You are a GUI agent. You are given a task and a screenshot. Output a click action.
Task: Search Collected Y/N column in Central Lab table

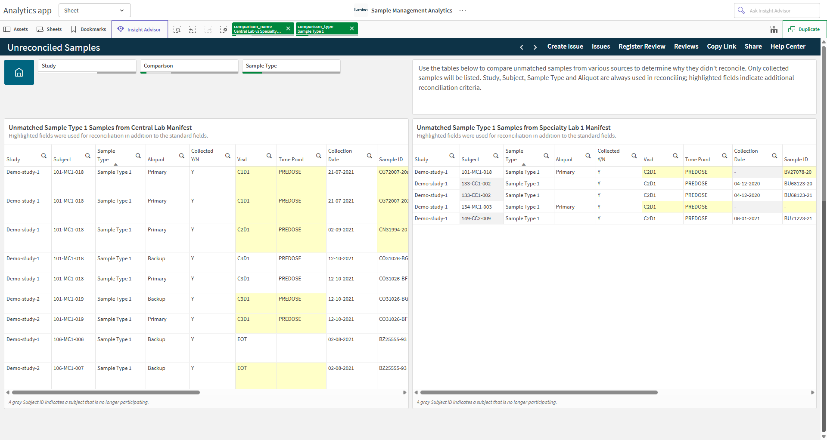tap(228, 156)
